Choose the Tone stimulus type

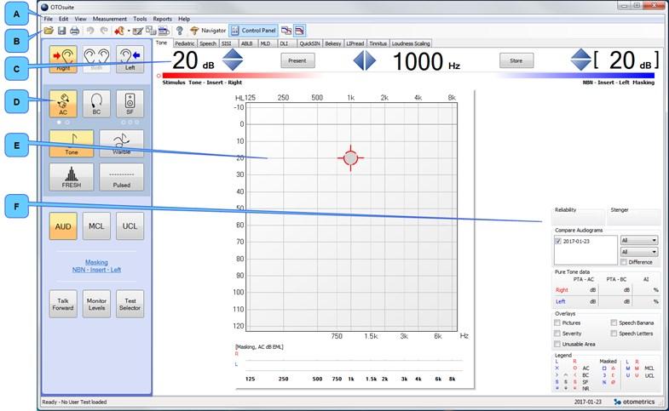[x=72, y=144]
